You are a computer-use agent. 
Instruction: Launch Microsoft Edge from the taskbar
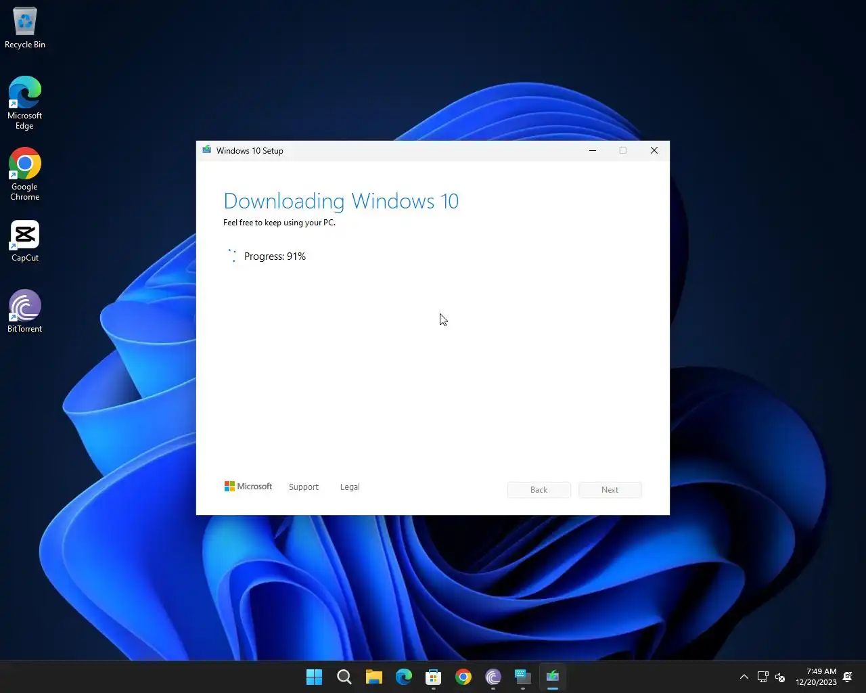(x=404, y=677)
